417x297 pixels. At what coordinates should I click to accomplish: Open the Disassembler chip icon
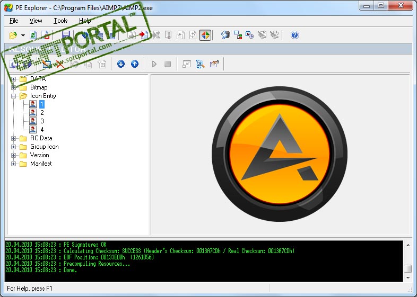tap(225, 35)
